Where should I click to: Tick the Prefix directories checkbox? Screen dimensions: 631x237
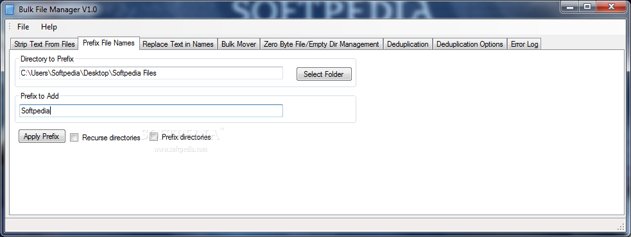point(153,137)
